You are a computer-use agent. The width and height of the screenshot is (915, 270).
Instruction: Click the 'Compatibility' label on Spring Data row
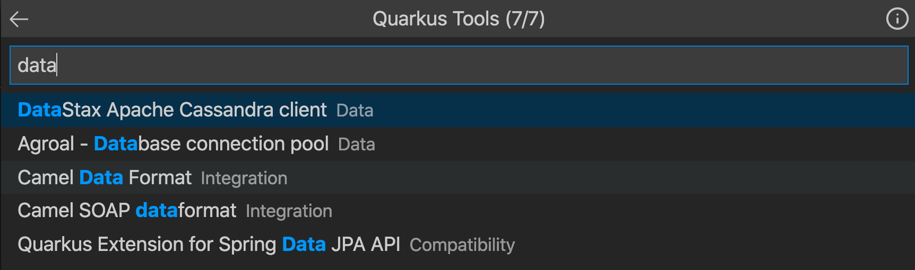[x=462, y=245]
